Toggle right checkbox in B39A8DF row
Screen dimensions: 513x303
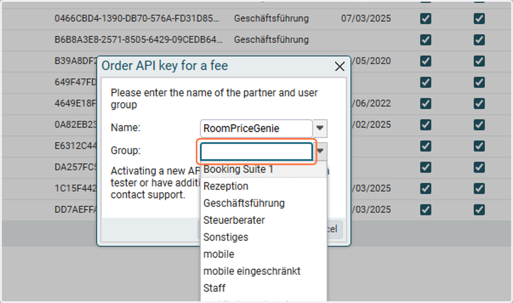(479, 61)
